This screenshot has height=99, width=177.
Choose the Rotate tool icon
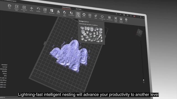coord(38,9)
